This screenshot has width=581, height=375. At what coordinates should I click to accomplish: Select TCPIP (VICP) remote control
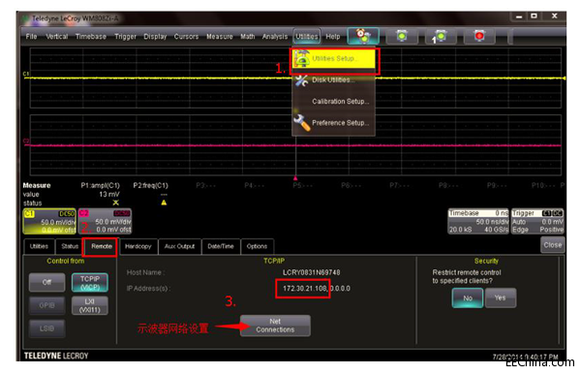coord(90,283)
